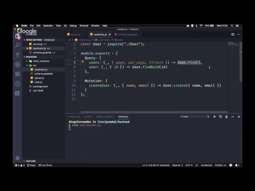Click the Wi-Fi icon in menu bar
Screen dimensions: 255x191
(x=201, y=25)
